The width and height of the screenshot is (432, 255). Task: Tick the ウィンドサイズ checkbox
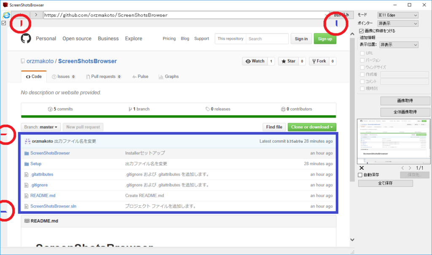coord(362,67)
